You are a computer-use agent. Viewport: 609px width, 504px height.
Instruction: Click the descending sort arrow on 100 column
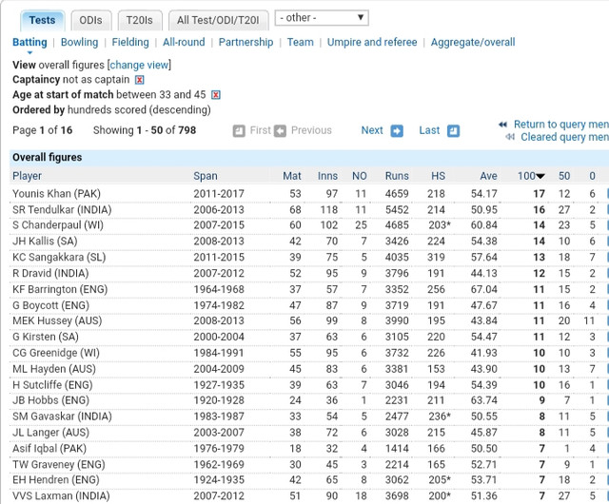pos(540,177)
